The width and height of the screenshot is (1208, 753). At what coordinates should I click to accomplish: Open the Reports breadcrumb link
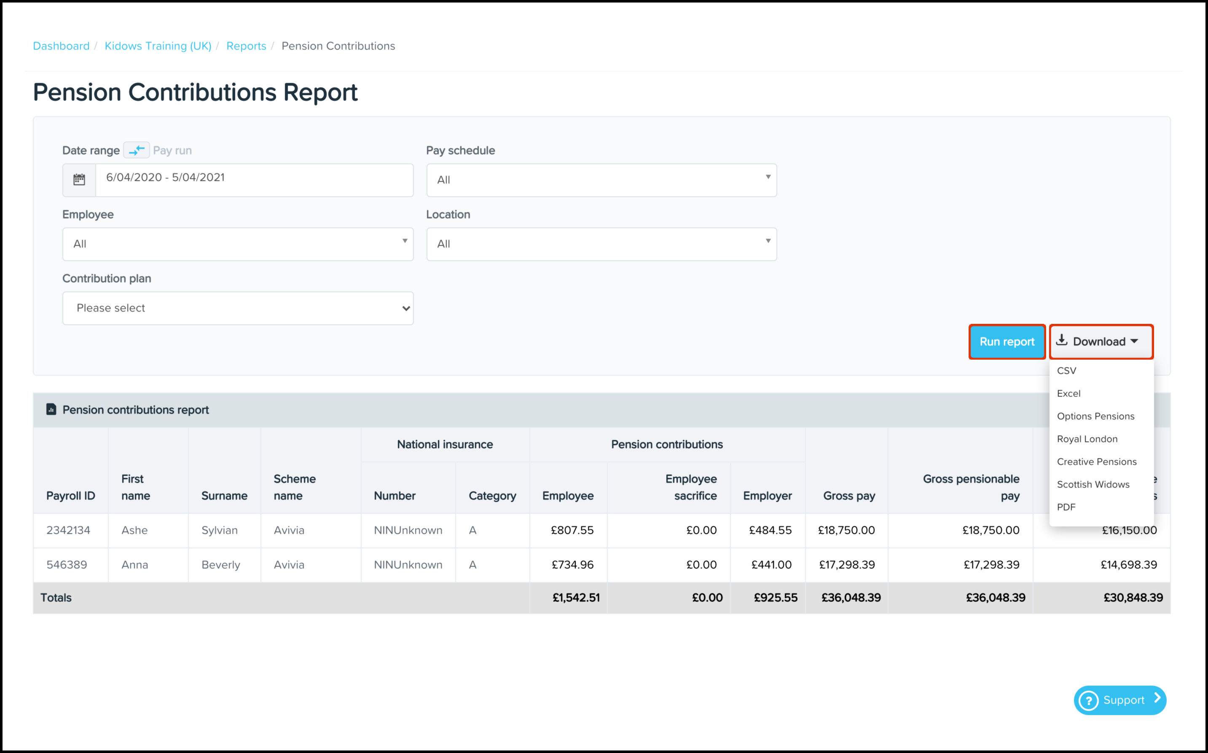(x=246, y=46)
